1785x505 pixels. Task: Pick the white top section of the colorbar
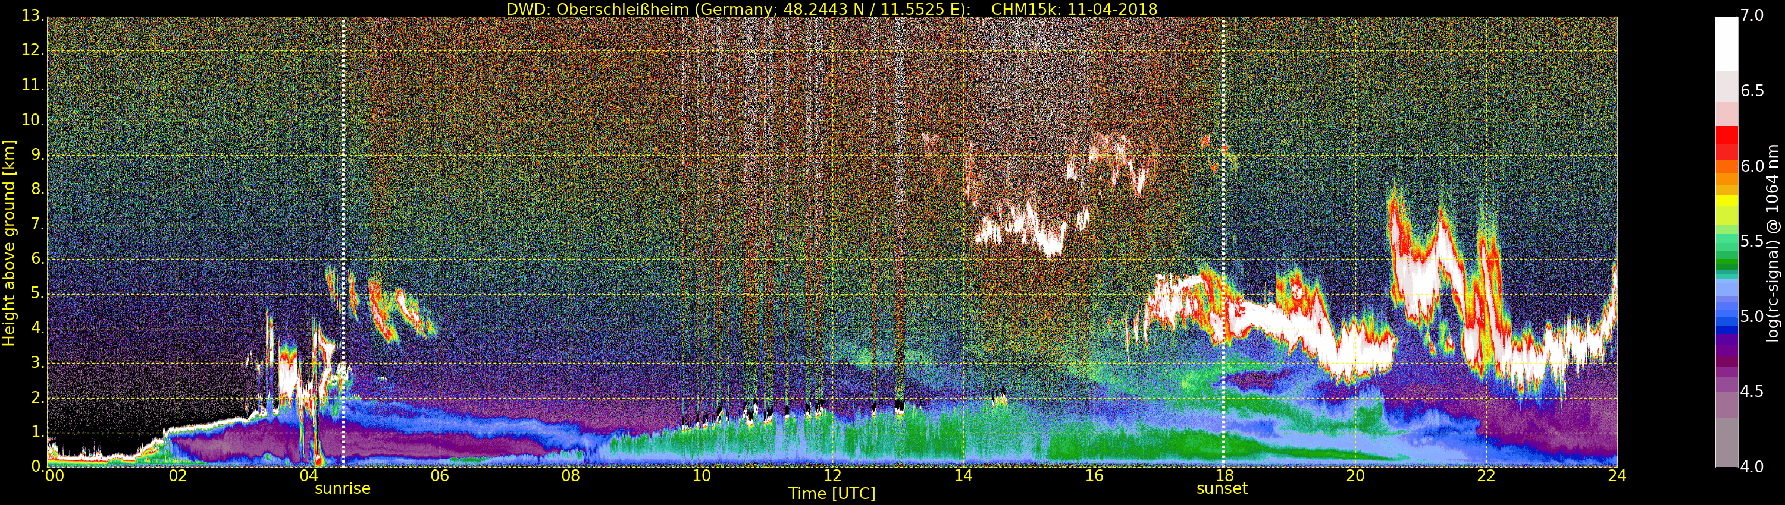pos(1726,43)
